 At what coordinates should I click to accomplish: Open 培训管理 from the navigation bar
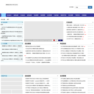[43, 15]
